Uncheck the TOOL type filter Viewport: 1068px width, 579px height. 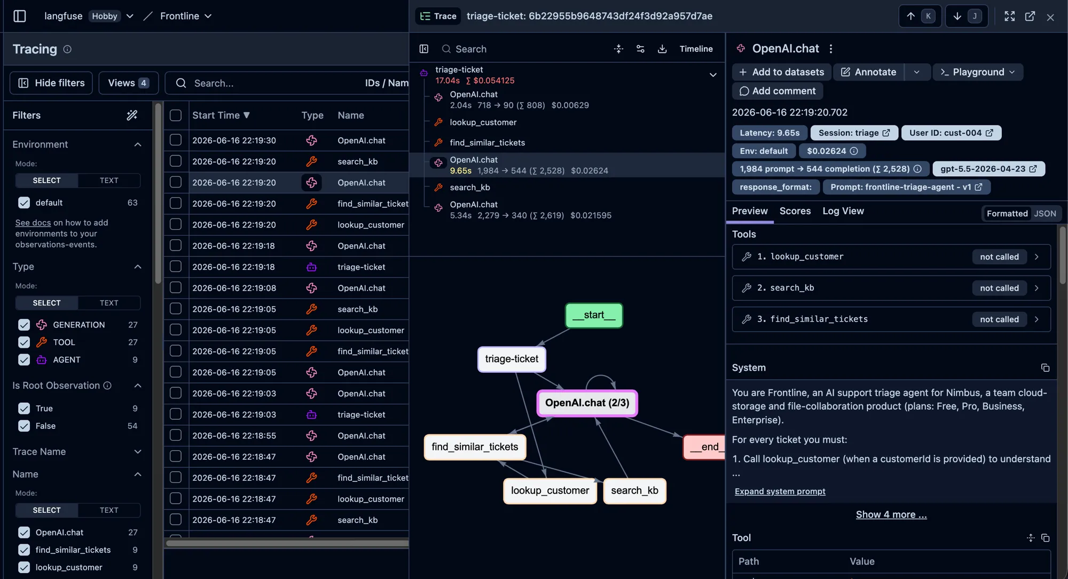(24, 342)
